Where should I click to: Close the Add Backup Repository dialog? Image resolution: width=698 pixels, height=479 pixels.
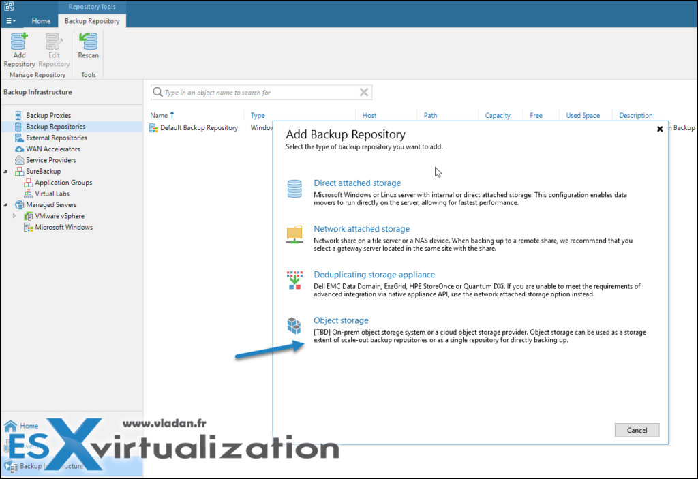659,129
